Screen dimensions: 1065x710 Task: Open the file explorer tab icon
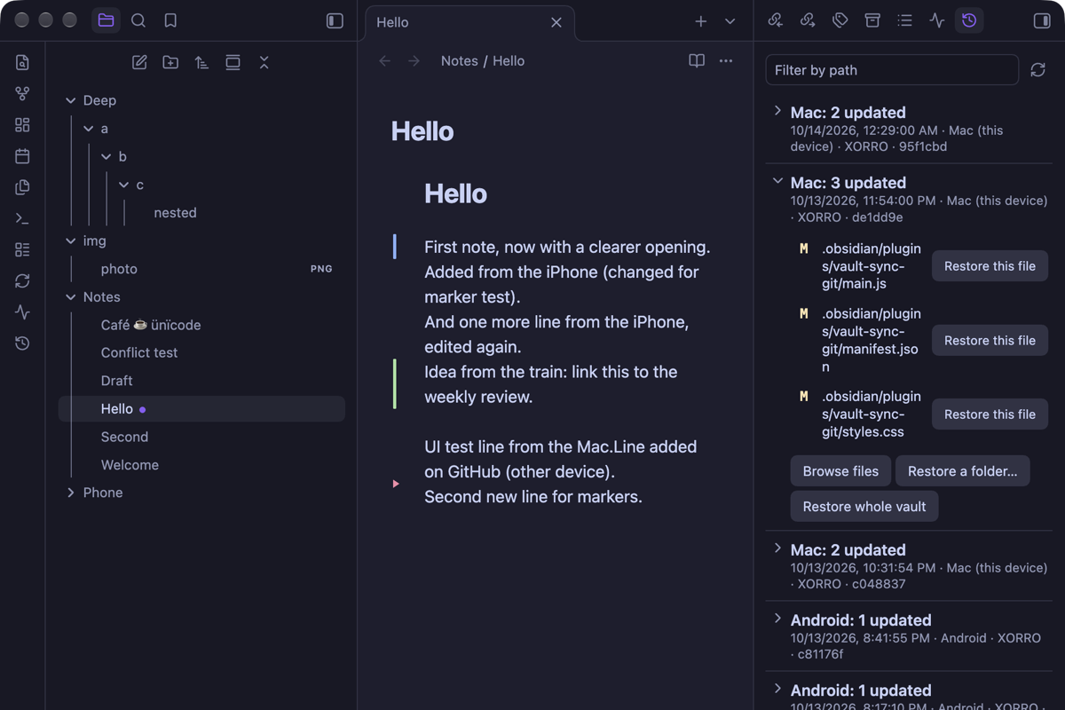106,20
